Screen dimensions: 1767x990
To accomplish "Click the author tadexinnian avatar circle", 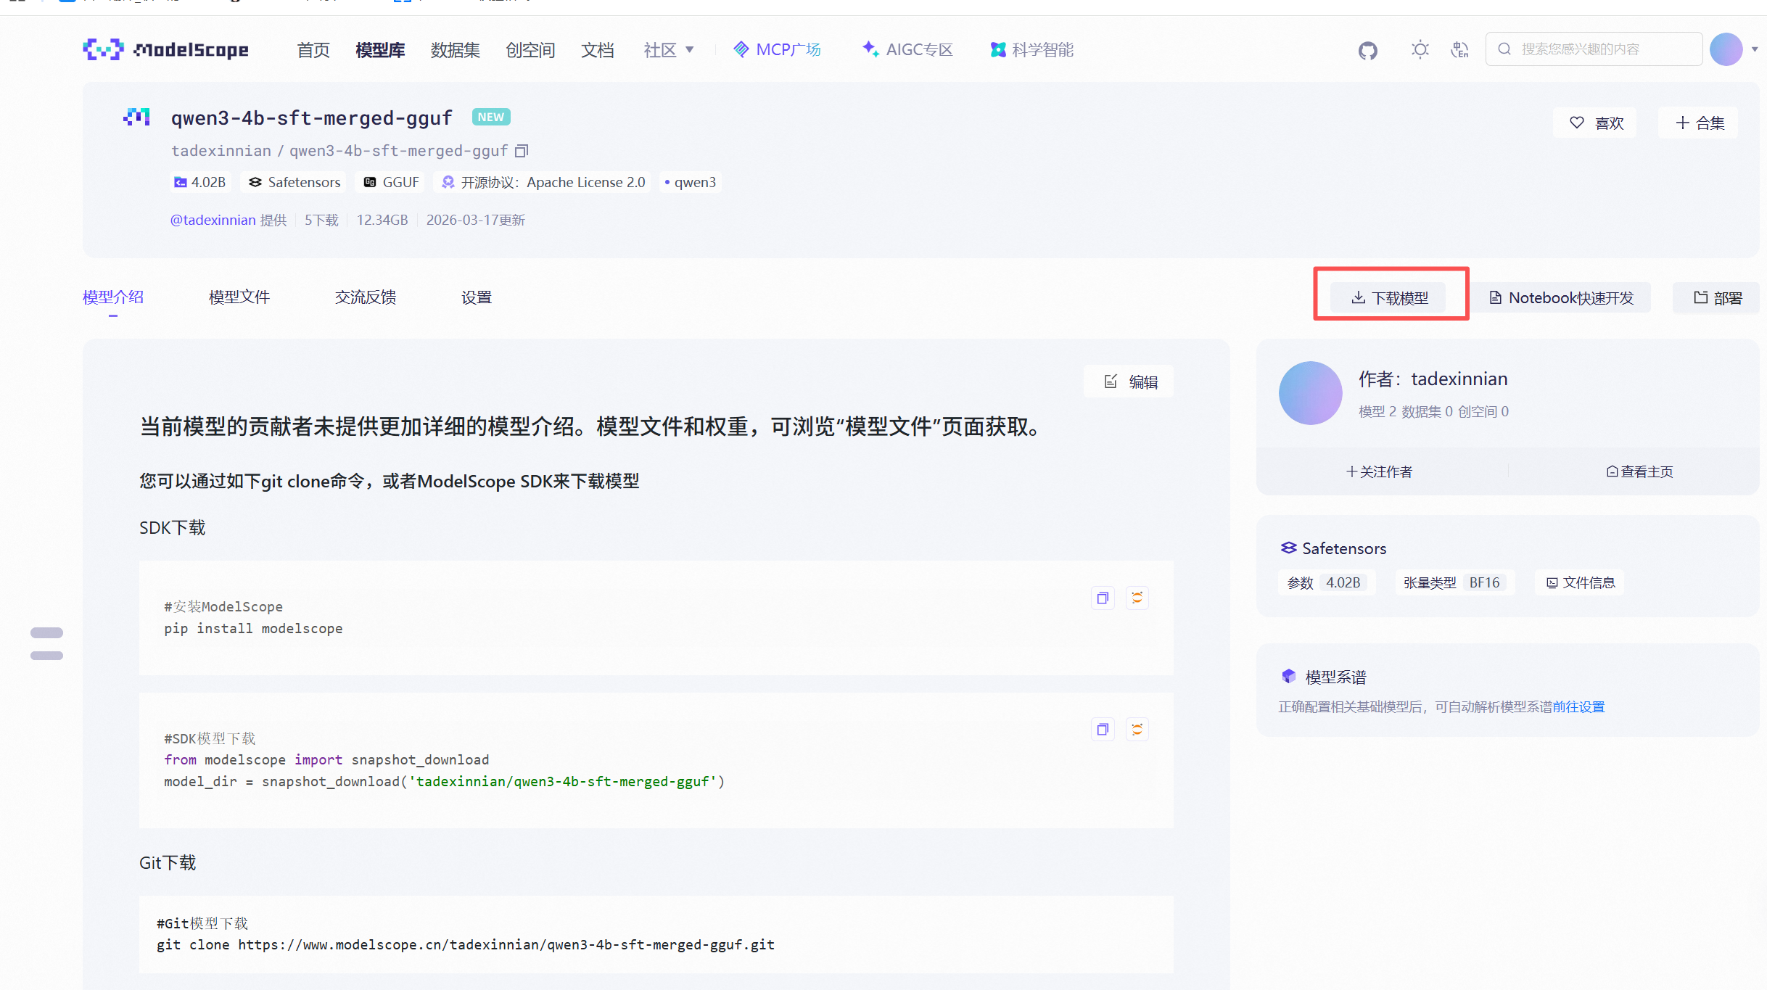I will pyautogui.click(x=1310, y=393).
